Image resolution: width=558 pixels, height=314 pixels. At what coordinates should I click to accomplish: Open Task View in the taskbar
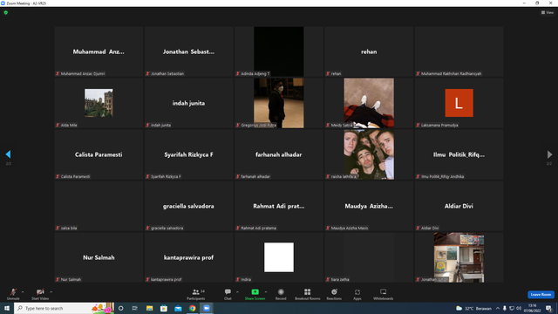(134, 308)
